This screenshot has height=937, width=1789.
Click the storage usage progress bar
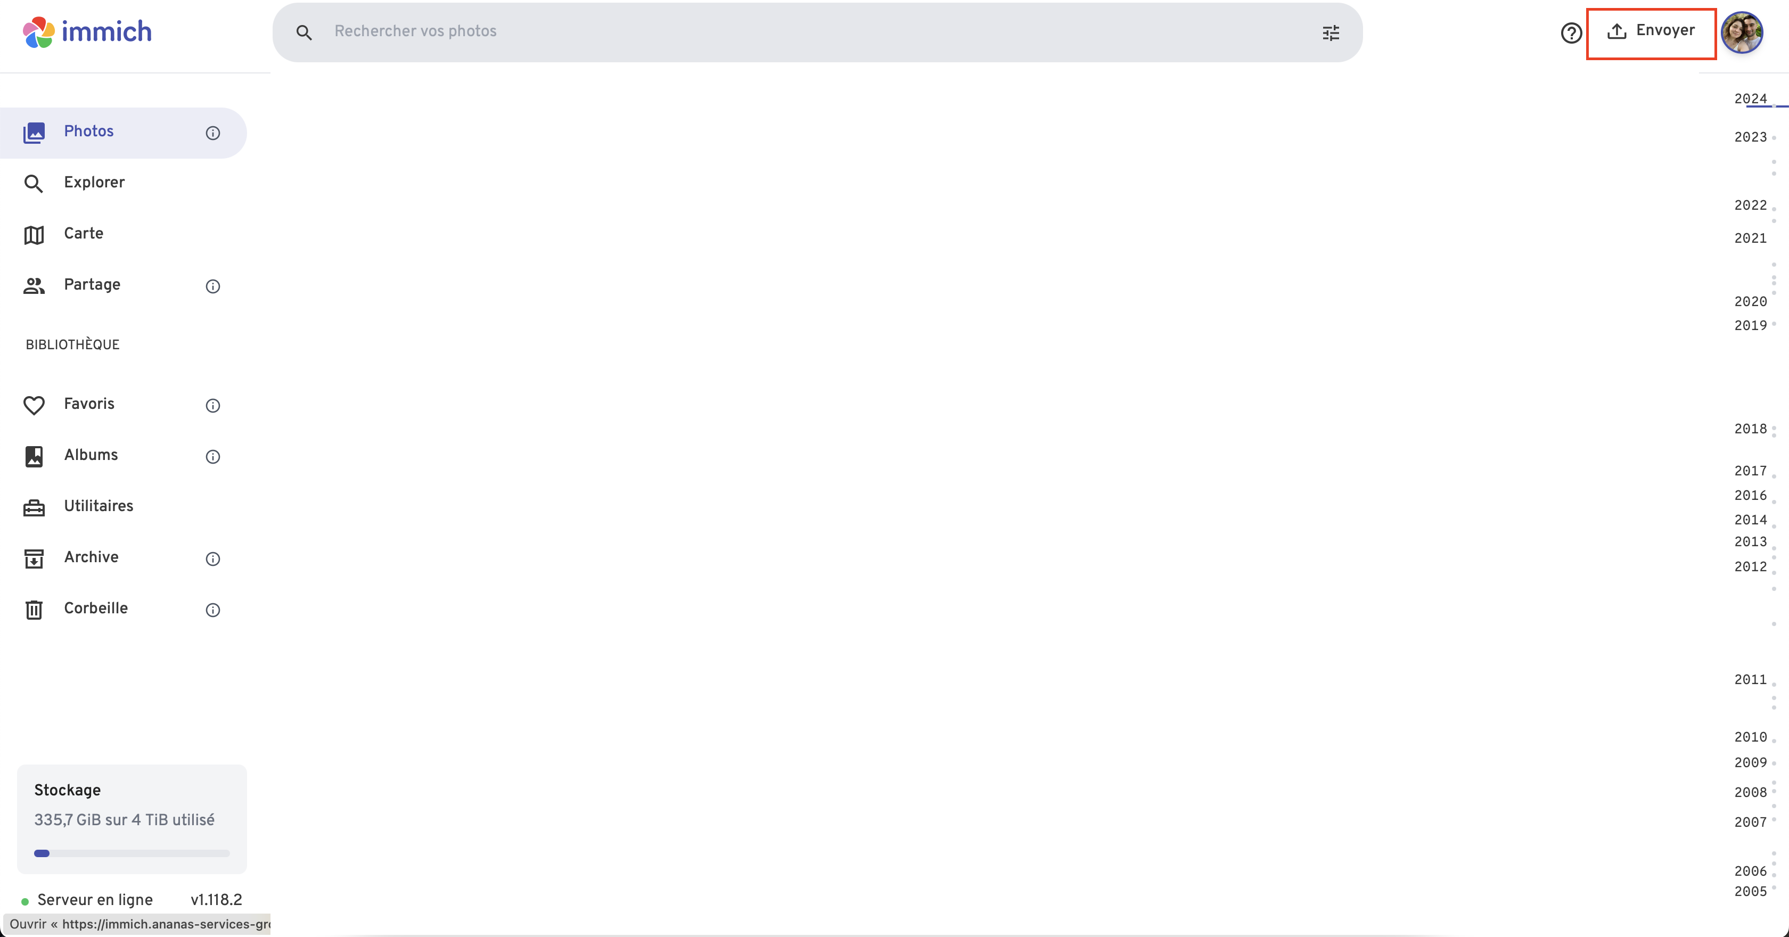[132, 853]
